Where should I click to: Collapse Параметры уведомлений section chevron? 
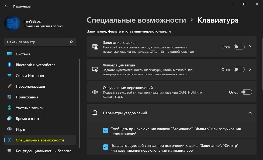[x=250, y=113]
